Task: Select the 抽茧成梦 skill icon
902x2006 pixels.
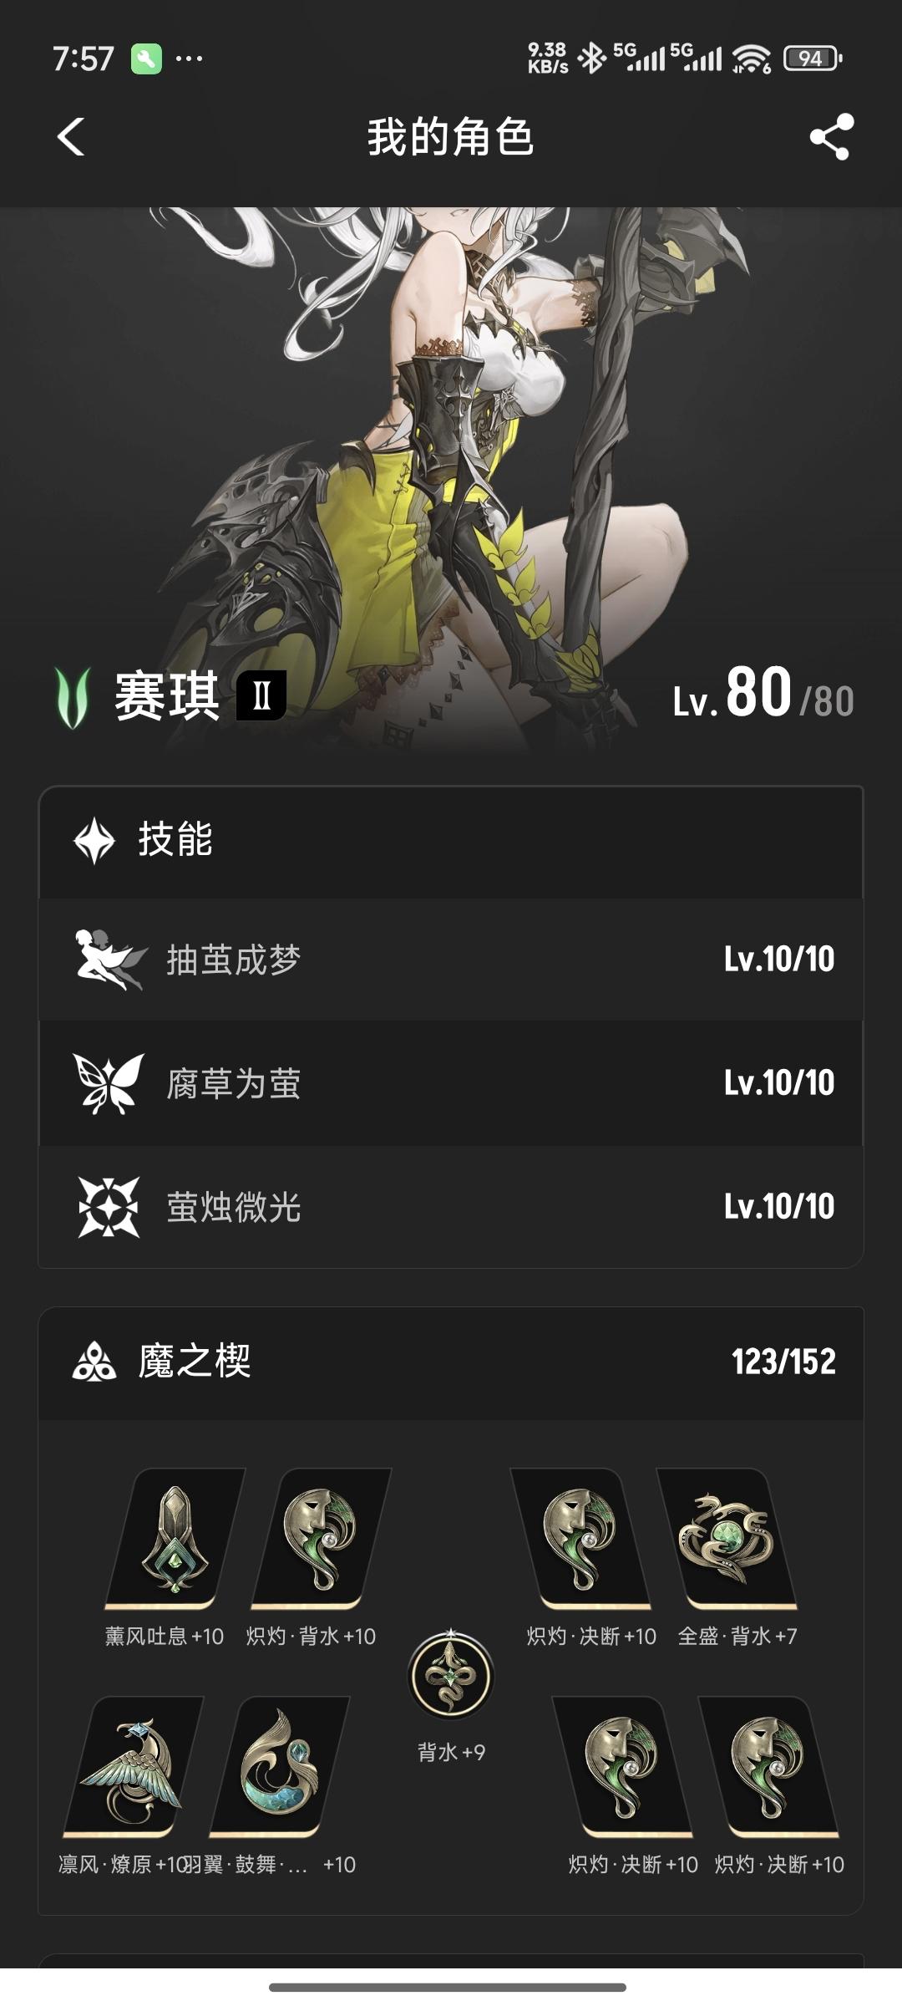Action: (109, 960)
